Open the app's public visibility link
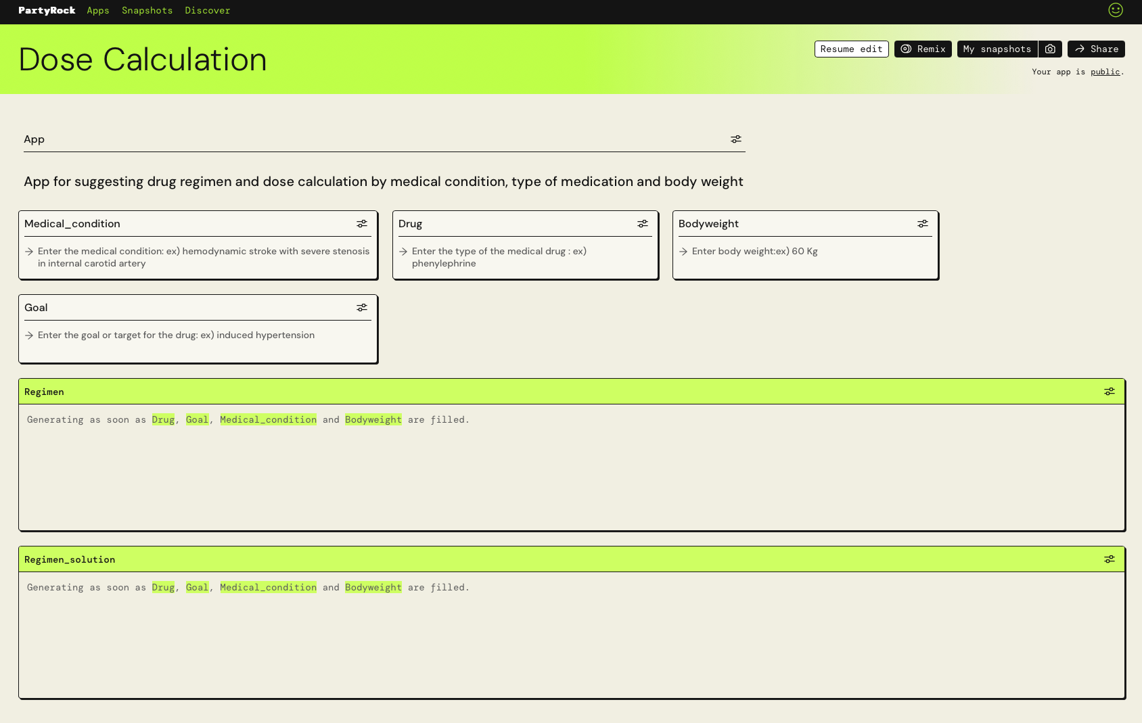Image resolution: width=1142 pixels, height=723 pixels. click(x=1105, y=72)
